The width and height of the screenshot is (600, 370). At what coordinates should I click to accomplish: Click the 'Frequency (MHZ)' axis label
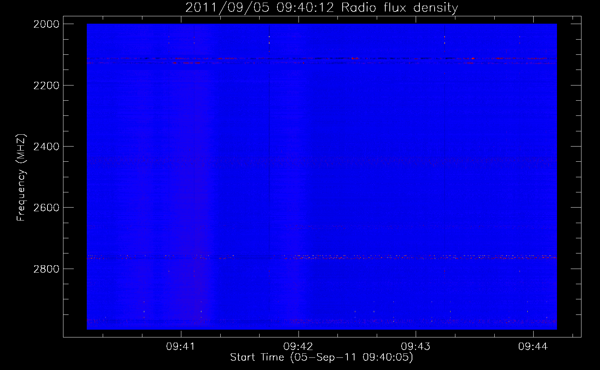21,178
